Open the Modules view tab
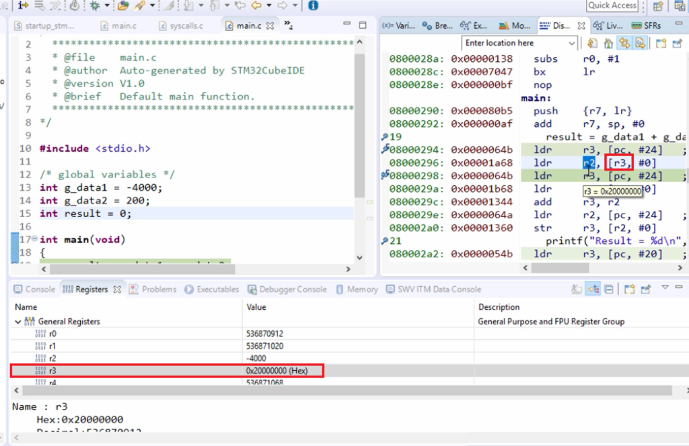Image resolution: width=689 pixels, height=446 pixels. (515, 26)
